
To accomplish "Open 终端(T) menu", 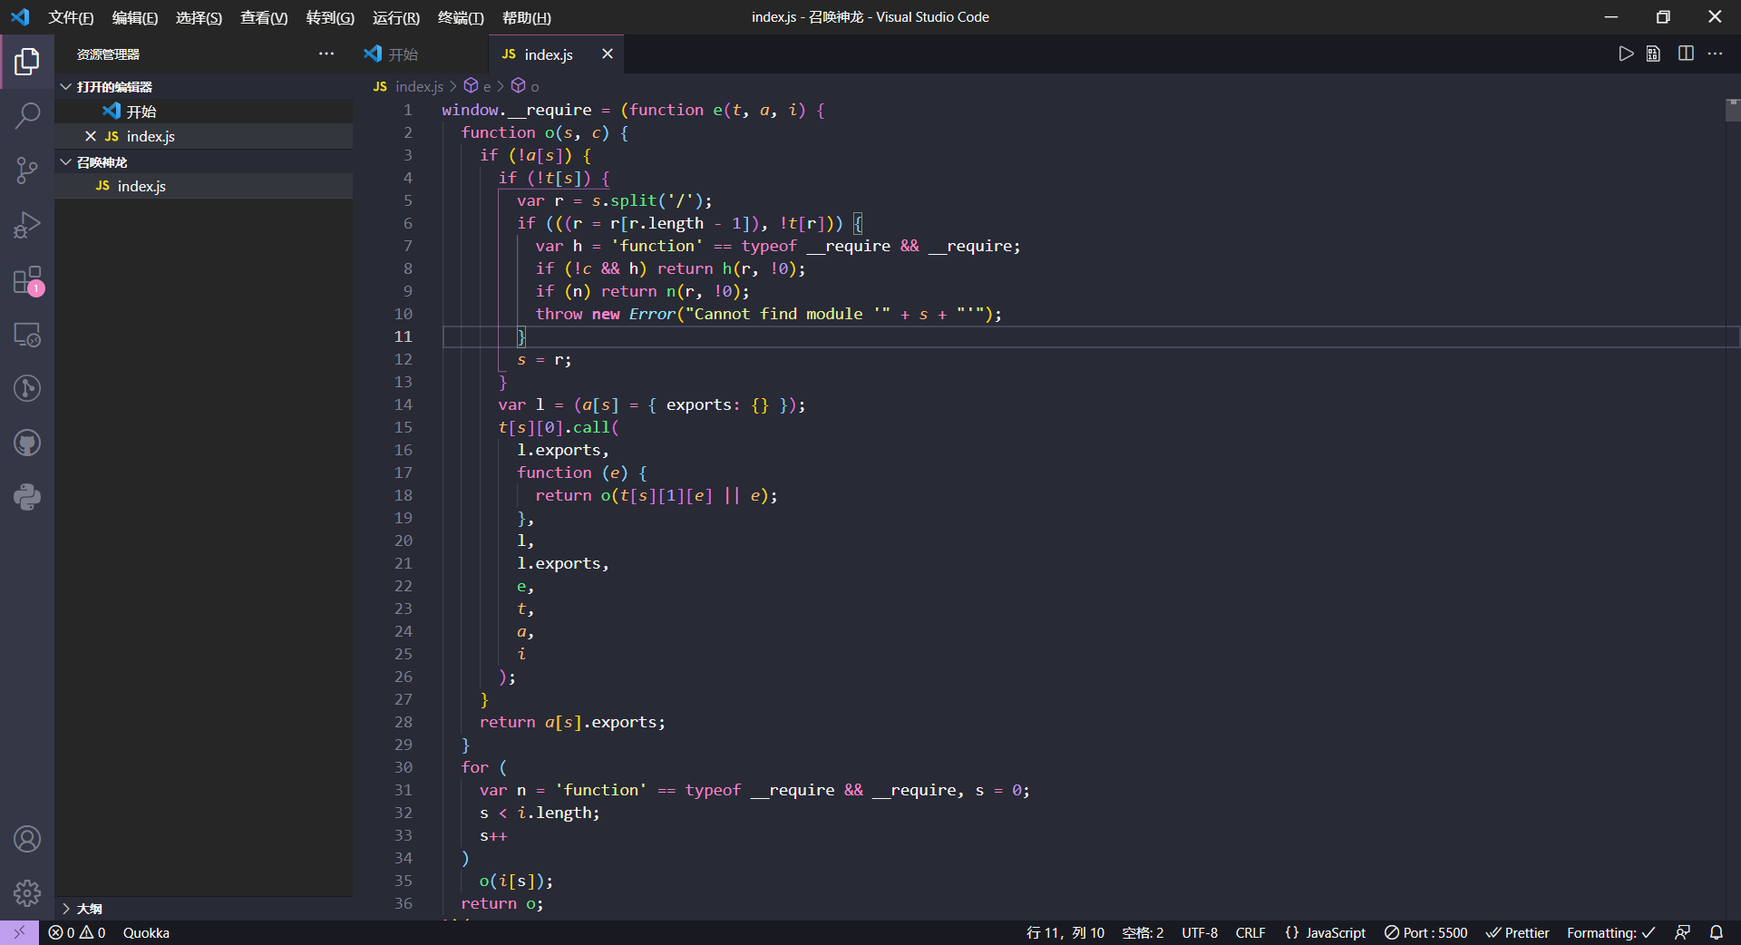I will coord(461,17).
